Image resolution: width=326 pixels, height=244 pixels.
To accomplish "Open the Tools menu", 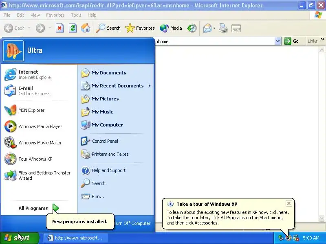I will point(76,15).
